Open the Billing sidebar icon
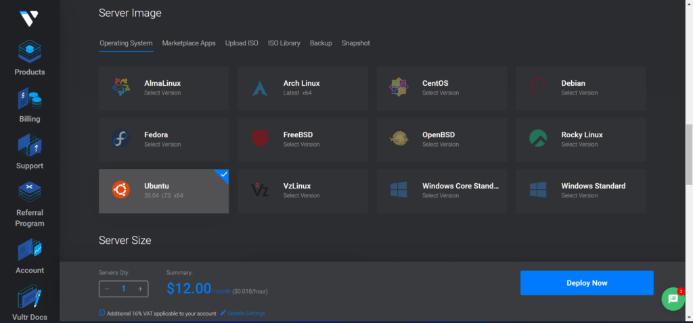Screen dimensions: 693x323 (x=30, y=99)
